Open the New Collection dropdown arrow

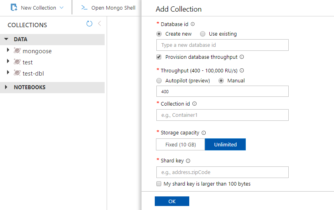pos(61,8)
